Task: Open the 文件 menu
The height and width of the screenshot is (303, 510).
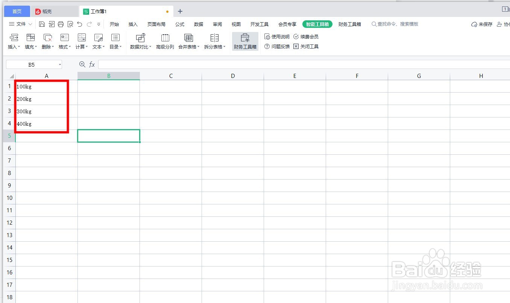Action: 21,24
